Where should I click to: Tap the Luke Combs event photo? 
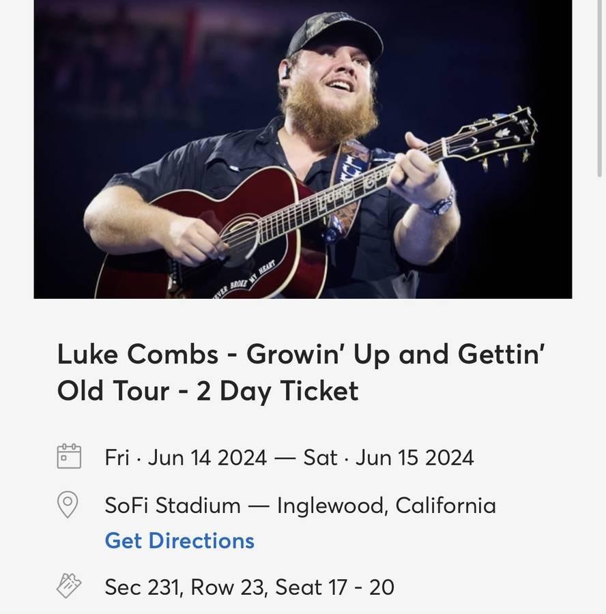[x=303, y=149]
